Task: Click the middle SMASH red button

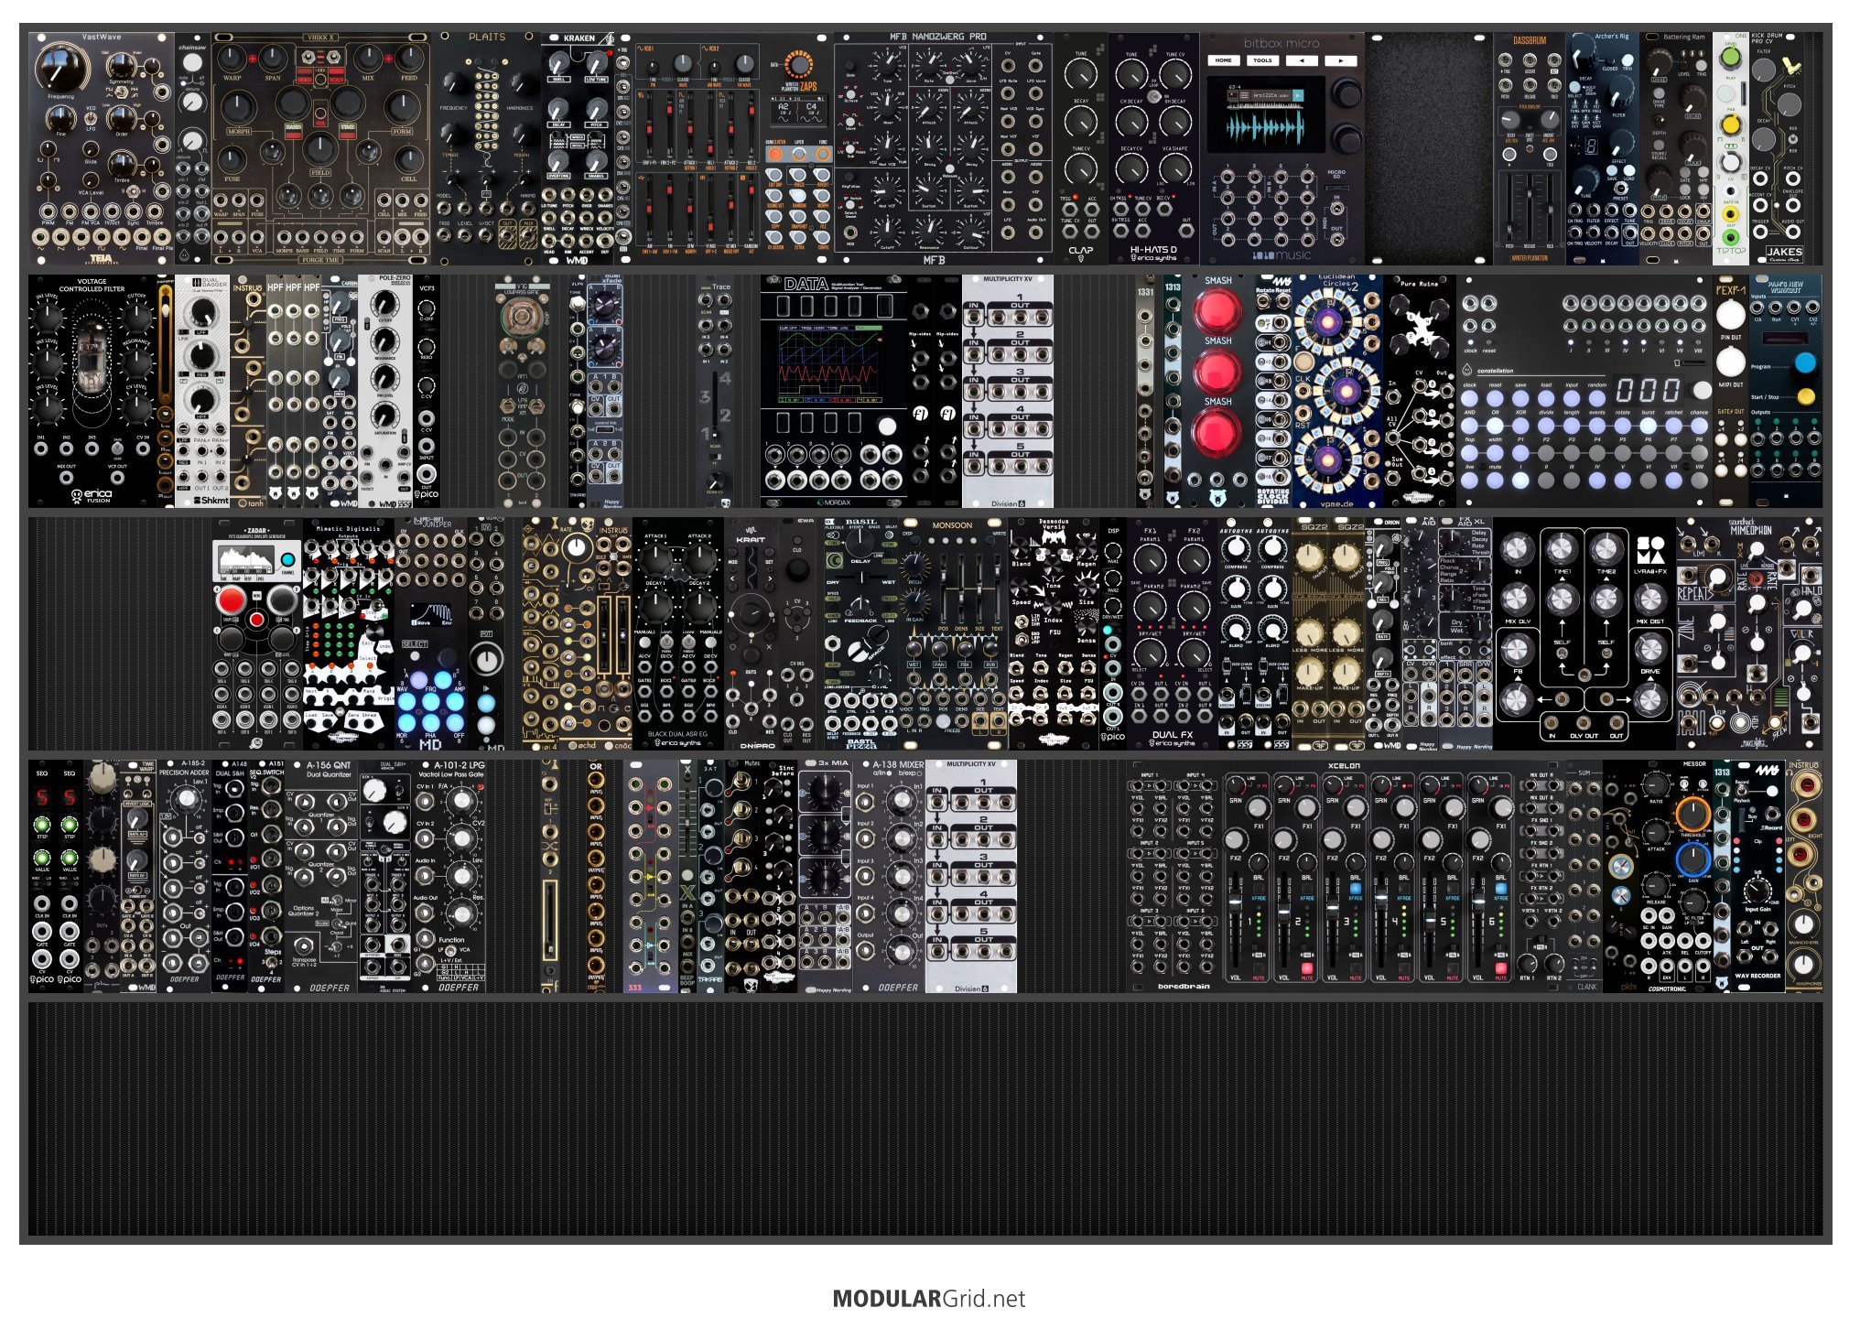Action: (x=1217, y=372)
